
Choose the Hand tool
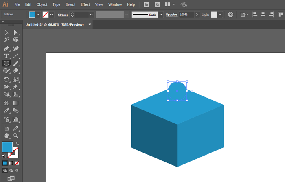7,135
